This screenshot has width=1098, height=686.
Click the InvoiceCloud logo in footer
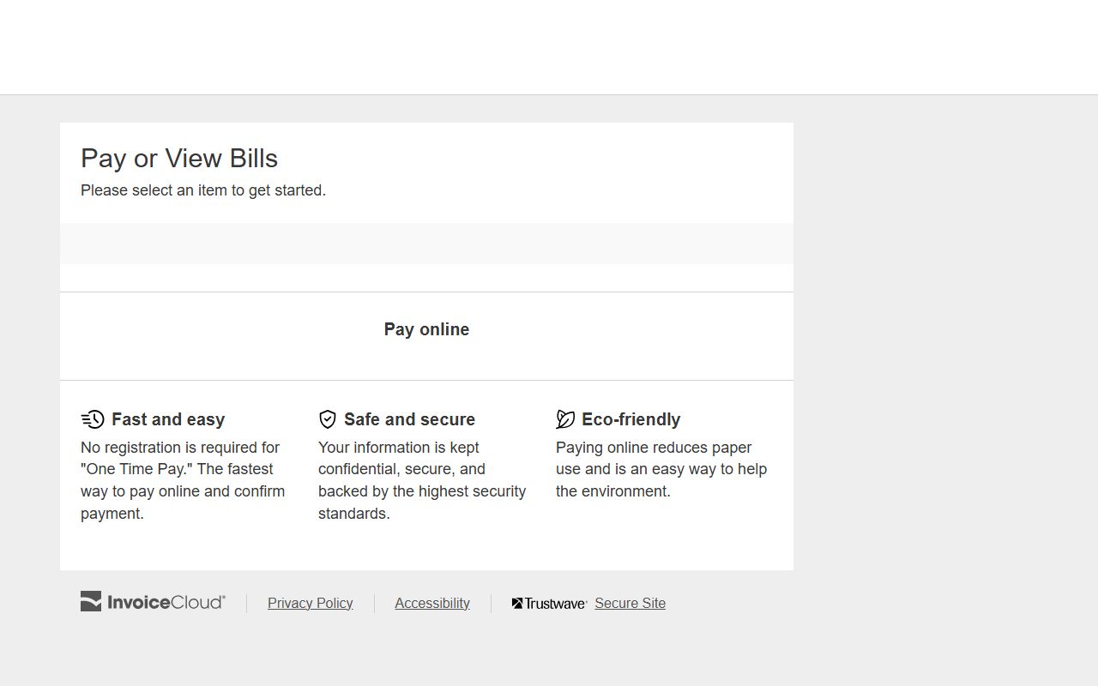tap(153, 602)
